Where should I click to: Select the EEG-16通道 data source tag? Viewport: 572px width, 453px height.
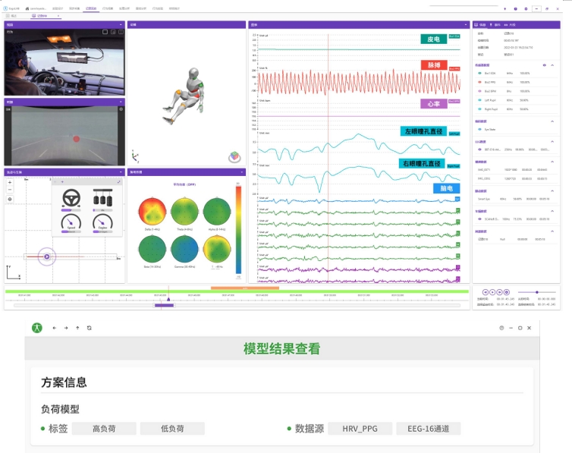tap(428, 429)
